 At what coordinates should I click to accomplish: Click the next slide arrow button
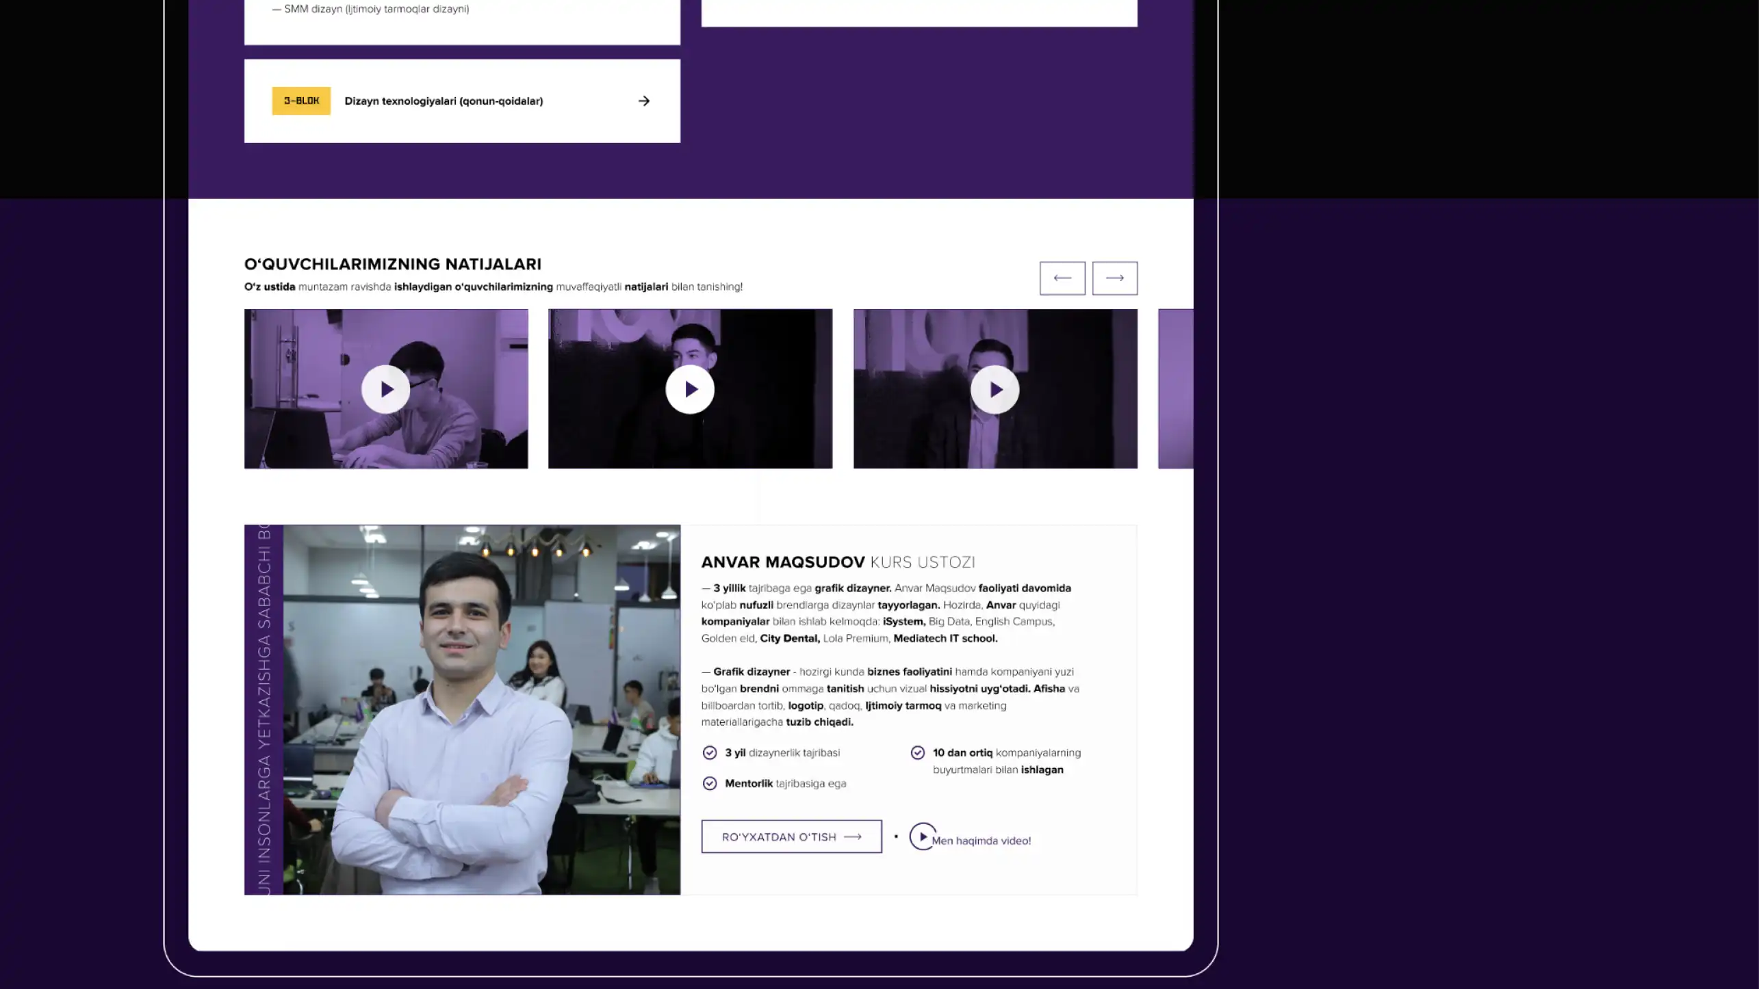[x=1114, y=278]
